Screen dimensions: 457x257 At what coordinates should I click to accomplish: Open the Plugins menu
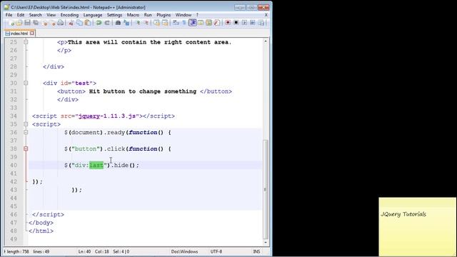coord(164,15)
